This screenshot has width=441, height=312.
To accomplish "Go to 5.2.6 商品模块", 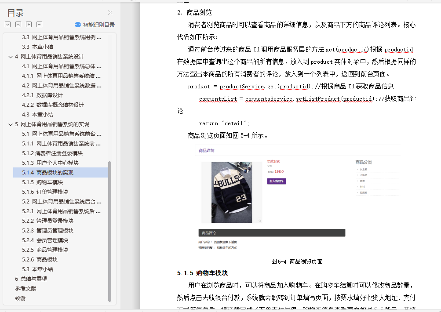I will [40, 259].
